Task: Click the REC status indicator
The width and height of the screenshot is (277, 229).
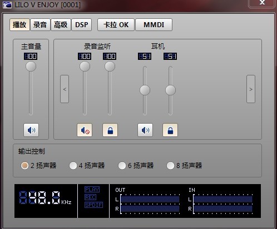Action: [90, 197]
